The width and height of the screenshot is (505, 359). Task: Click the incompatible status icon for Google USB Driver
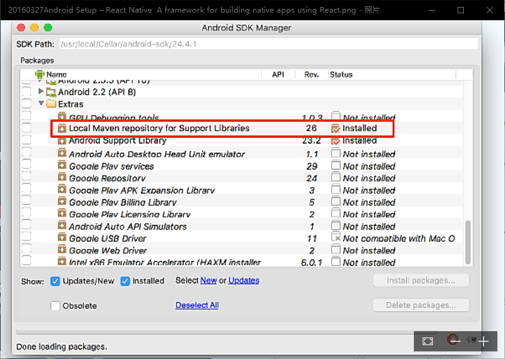point(336,237)
